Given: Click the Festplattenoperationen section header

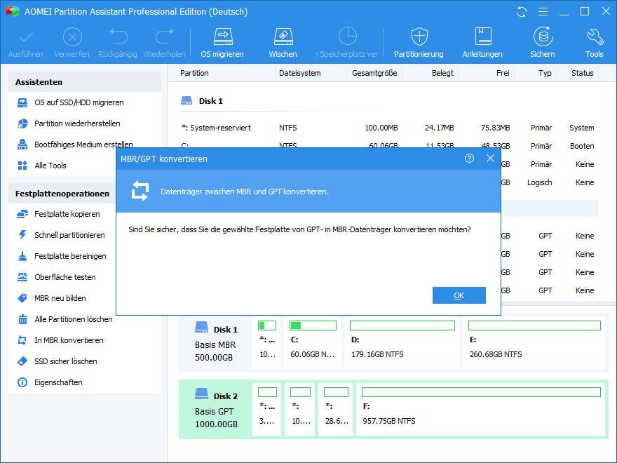Looking at the screenshot, I should pos(62,194).
